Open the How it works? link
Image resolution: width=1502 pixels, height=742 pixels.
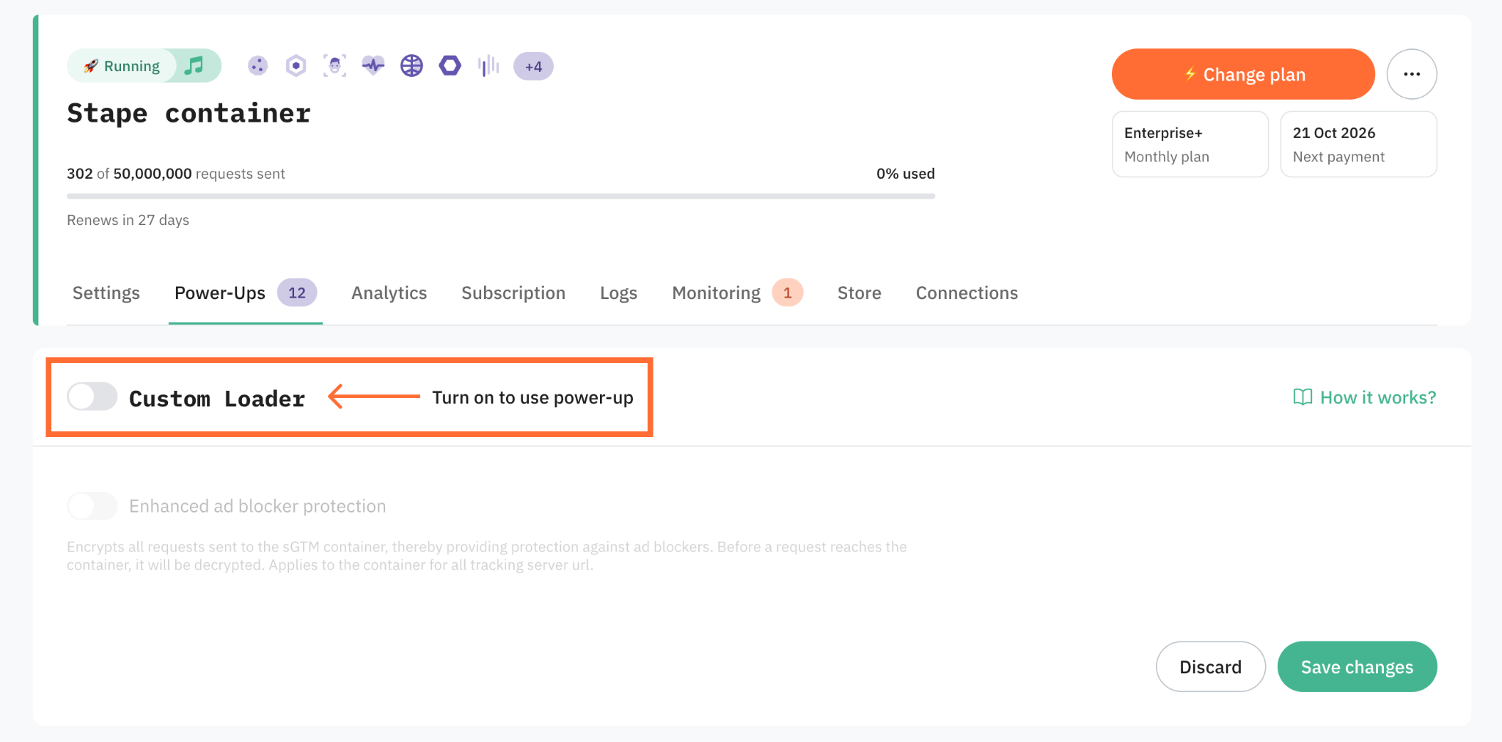coord(1364,397)
